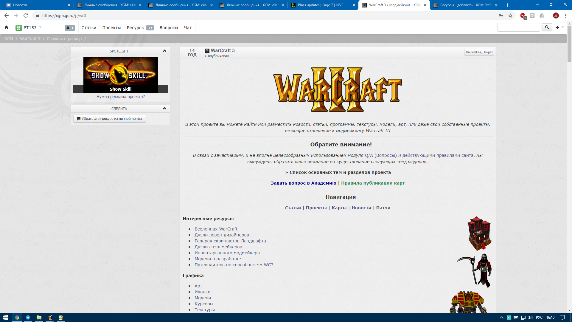Switch to the Plass updates HIVE tab
572x322 pixels.
point(321,5)
